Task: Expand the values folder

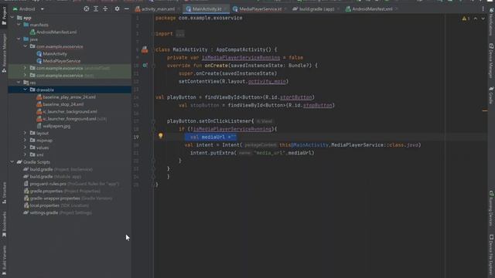Action: point(26,147)
